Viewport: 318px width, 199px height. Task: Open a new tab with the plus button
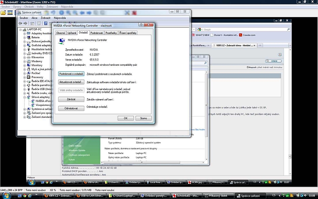pyautogui.click(x=260, y=45)
